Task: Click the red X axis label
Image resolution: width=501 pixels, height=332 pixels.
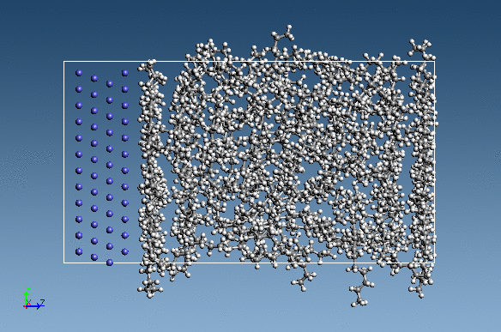Action: [x=28, y=302]
